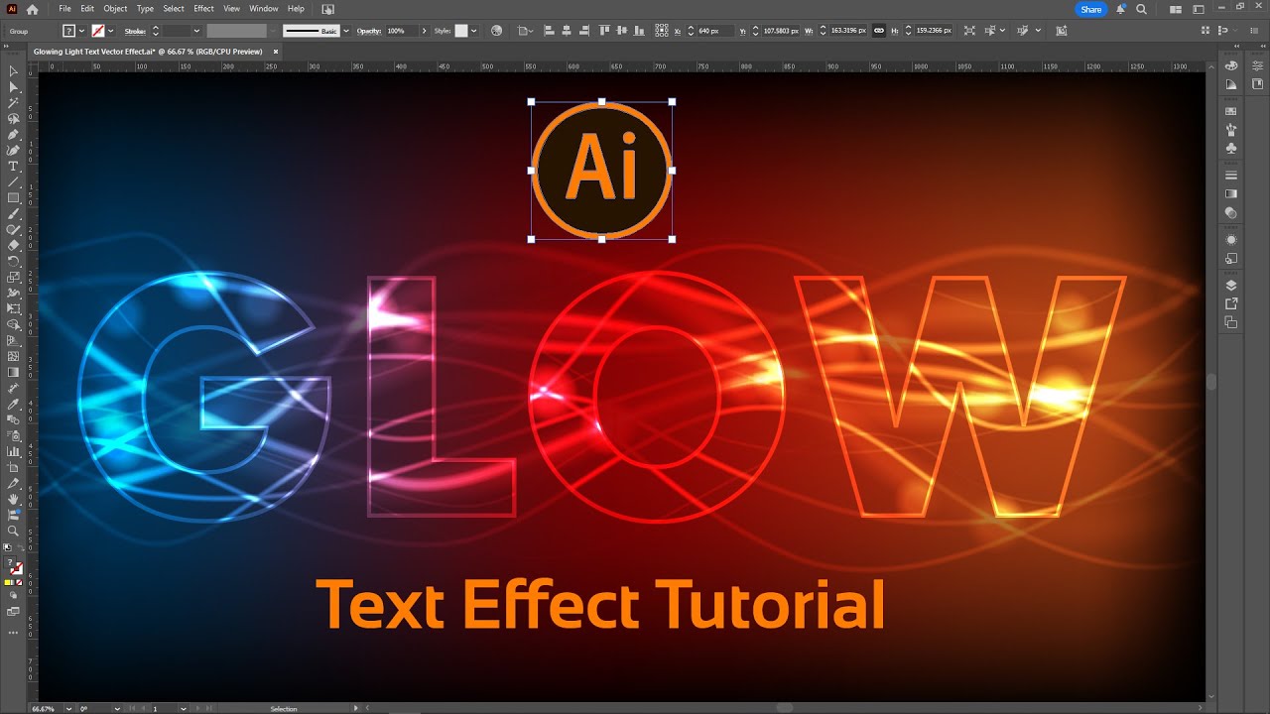Click the Fill and Stroke swatches in the toolbar
Viewport: 1270px width, 714px height.
tap(14, 566)
